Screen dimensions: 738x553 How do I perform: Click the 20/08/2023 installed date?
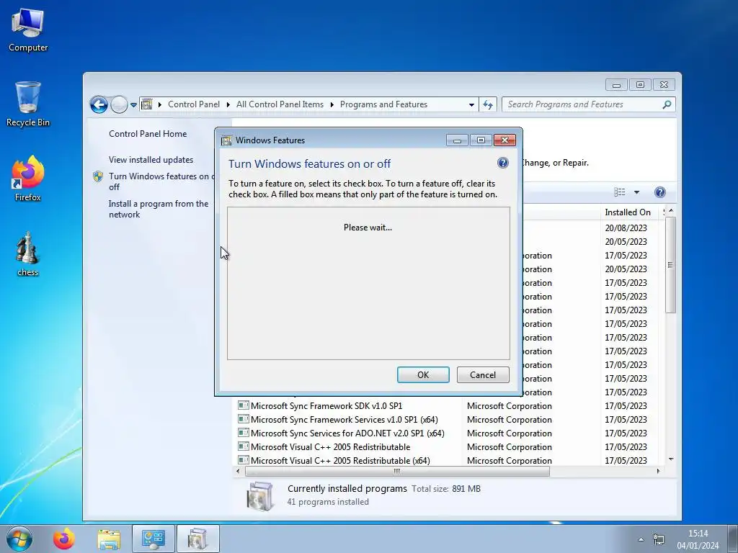[626, 228]
